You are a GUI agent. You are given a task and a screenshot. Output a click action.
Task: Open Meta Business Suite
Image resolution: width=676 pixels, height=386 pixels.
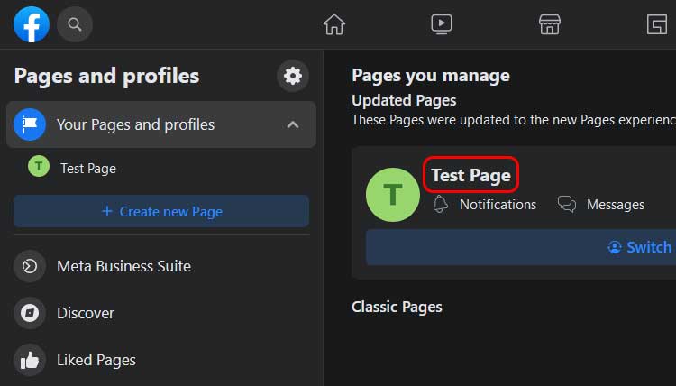(123, 266)
